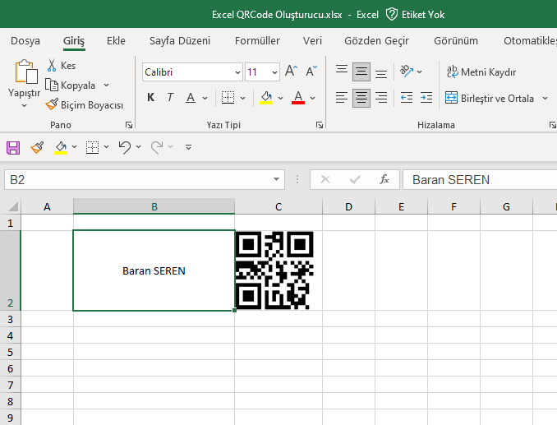557x425 pixels.
Task: Expand ribbon fill color dropdown arrow
Action: [x=281, y=98]
